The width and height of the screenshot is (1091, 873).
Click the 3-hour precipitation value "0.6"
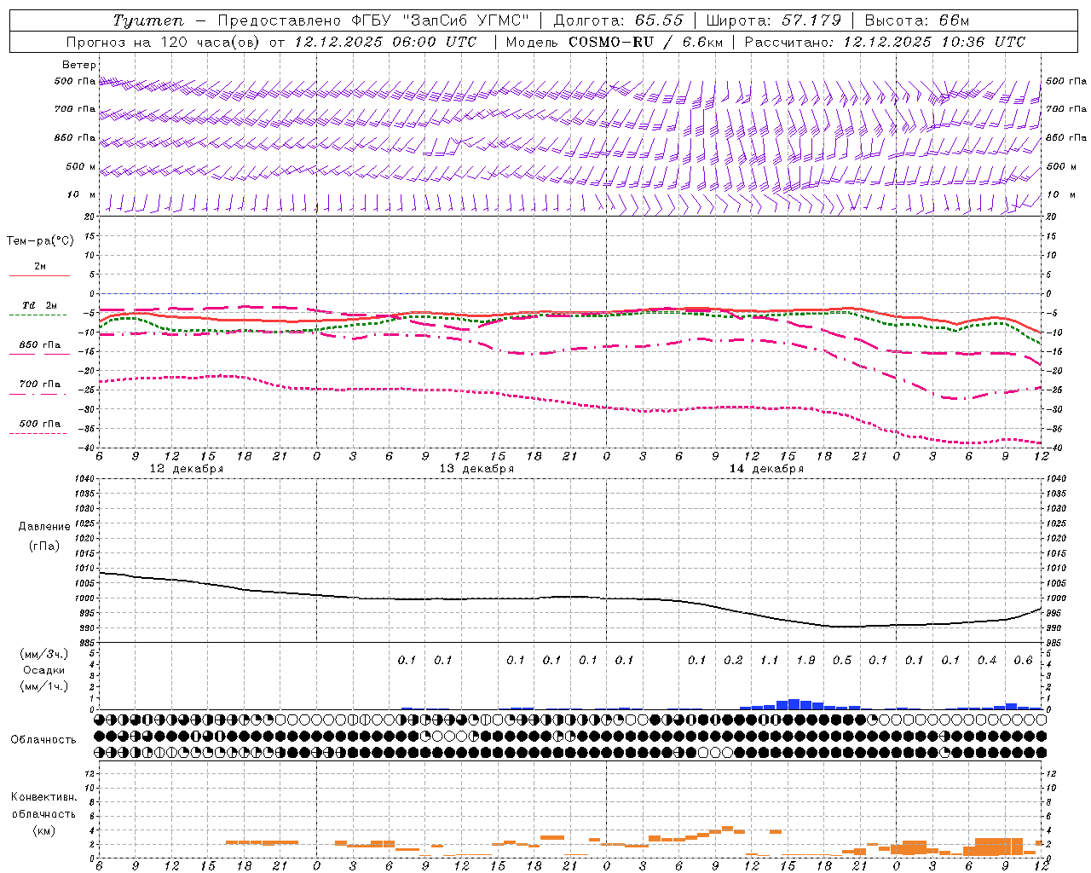pos(1023,660)
